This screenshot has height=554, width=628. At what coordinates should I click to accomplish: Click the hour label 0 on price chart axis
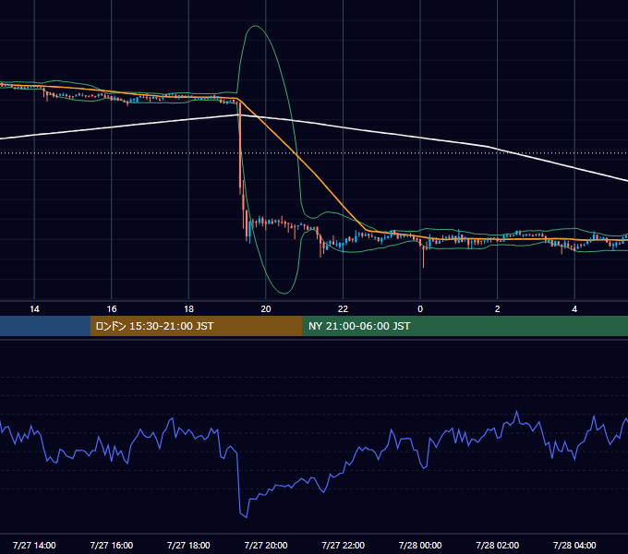pyautogui.click(x=420, y=309)
